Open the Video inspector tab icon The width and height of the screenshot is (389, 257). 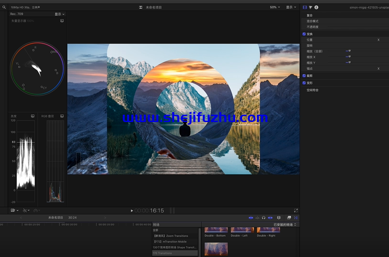[305, 7]
